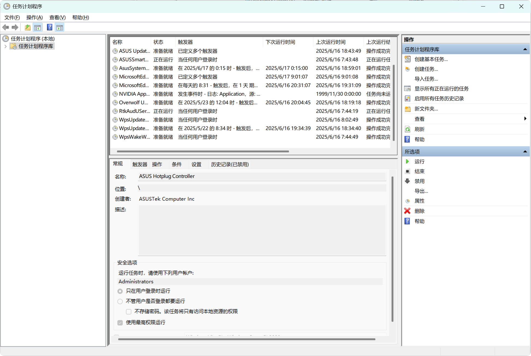Expand the 任务计划程序库 tree node
531x356 pixels.
[x=5, y=46]
